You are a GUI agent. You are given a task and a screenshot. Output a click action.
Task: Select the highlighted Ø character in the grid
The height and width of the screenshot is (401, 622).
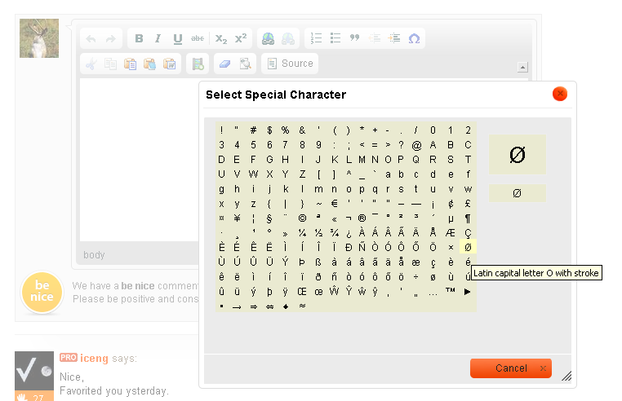[x=468, y=247]
